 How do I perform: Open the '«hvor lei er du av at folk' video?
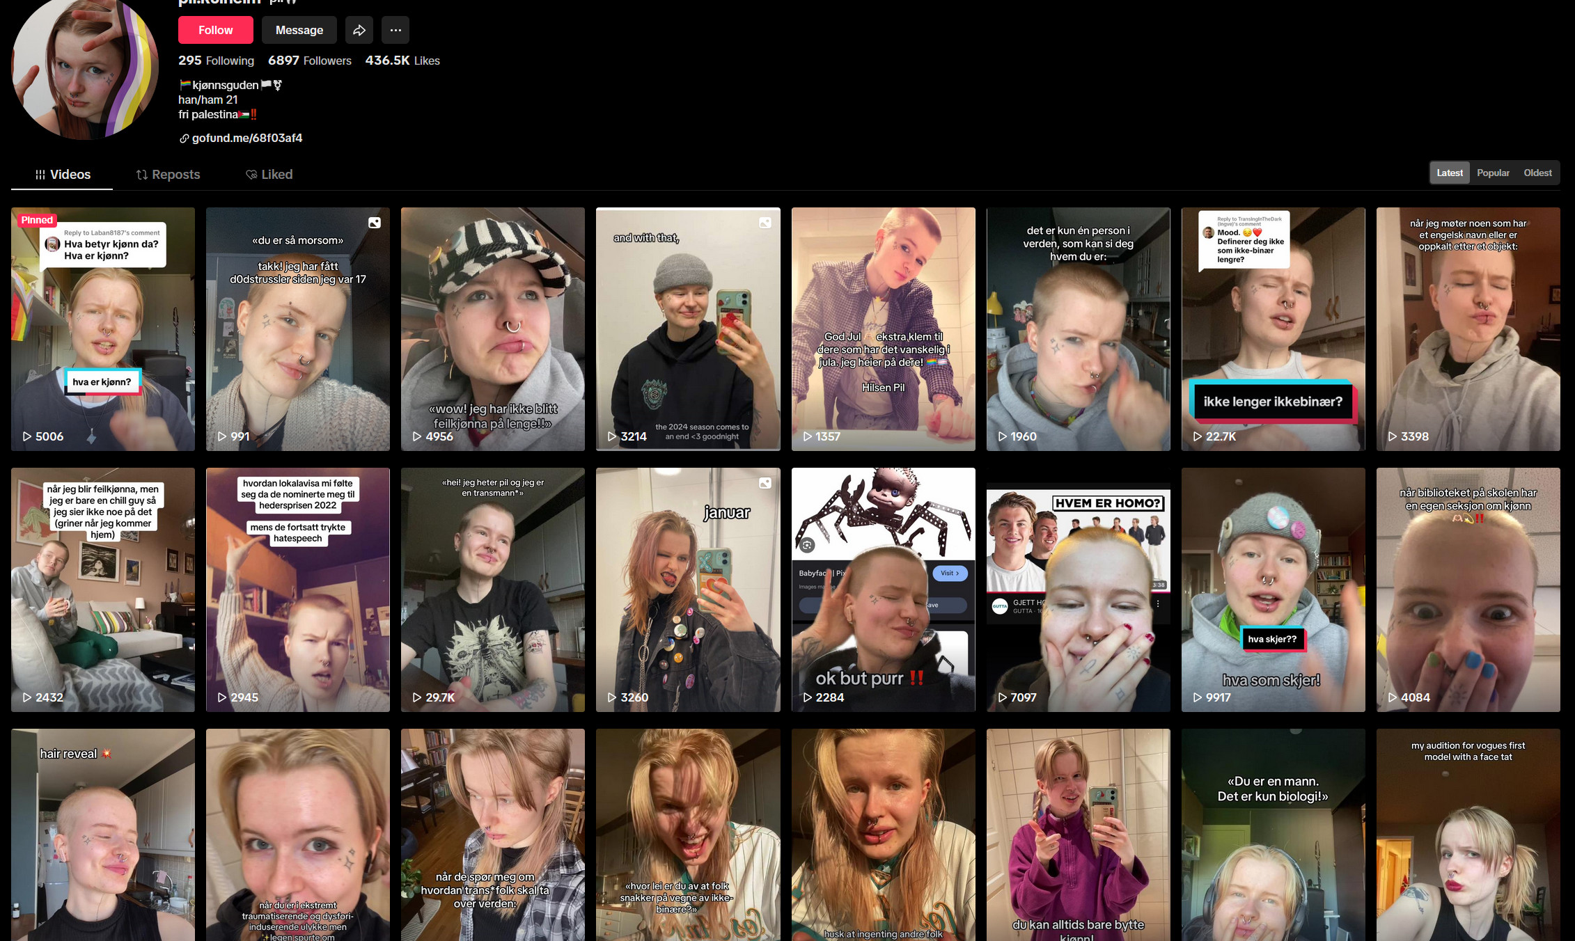pyautogui.click(x=688, y=835)
